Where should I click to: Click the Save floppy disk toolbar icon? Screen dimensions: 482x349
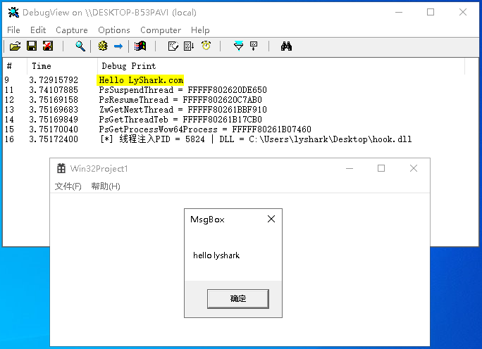(32, 46)
